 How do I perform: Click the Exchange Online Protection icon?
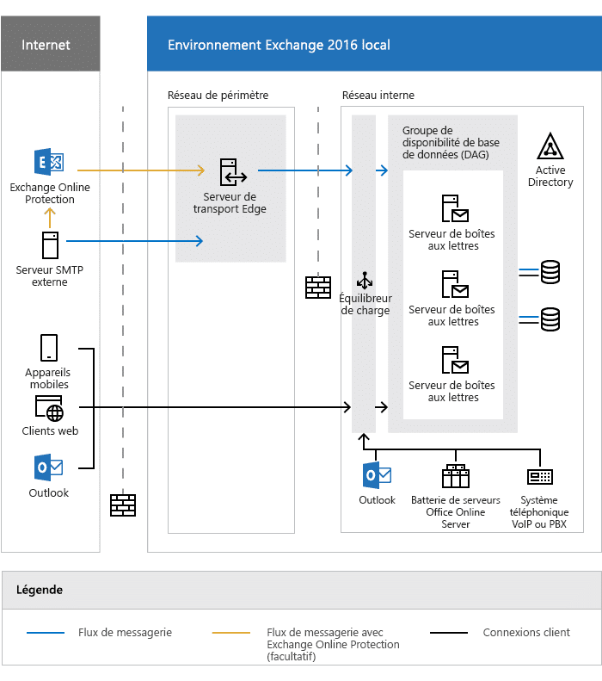(x=49, y=162)
